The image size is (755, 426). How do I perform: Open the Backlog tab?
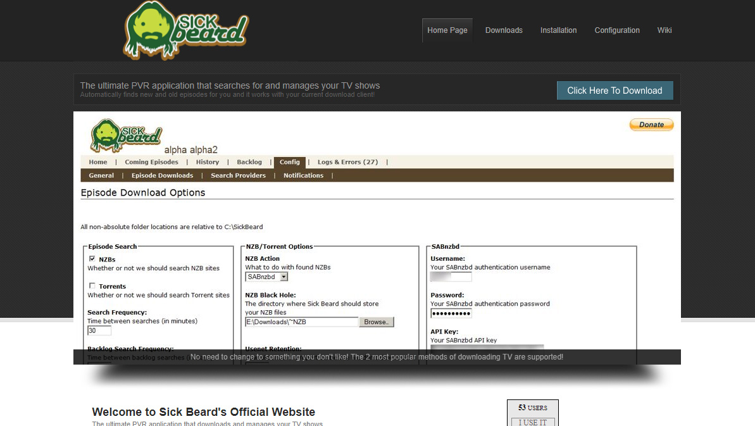(x=249, y=162)
